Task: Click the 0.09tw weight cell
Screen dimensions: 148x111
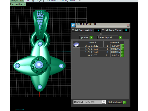Action: [x=116, y=46]
